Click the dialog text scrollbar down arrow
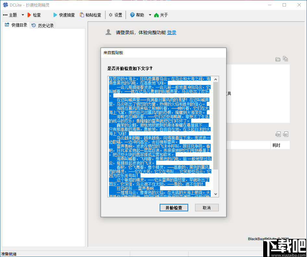The width and height of the screenshot is (307, 257). tap(215, 194)
